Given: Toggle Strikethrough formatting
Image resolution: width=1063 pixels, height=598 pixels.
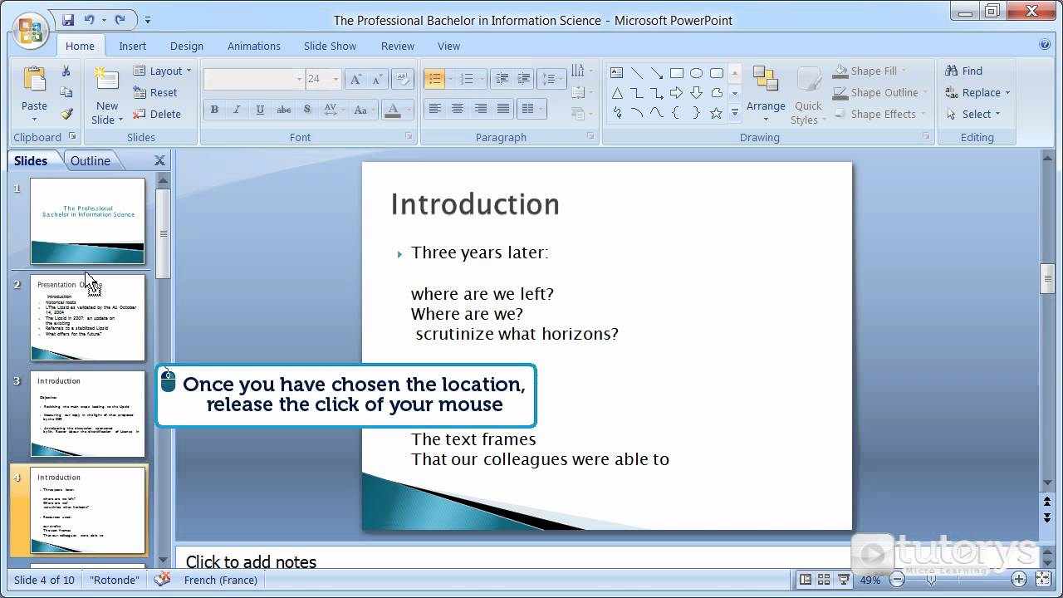Looking at the screenshot, I should (284, 110).
